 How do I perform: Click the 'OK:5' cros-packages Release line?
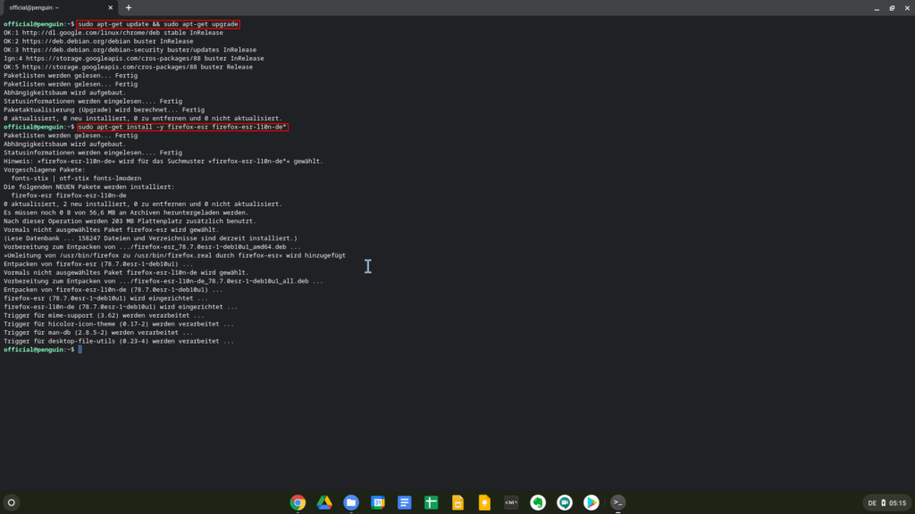click(x=129, y=67)
